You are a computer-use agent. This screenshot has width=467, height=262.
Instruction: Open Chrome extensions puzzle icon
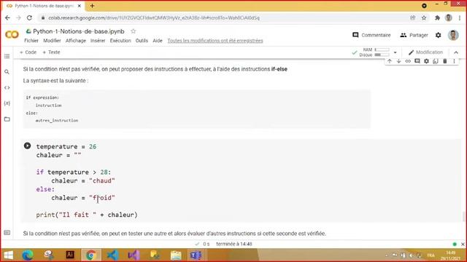(437, 17)
